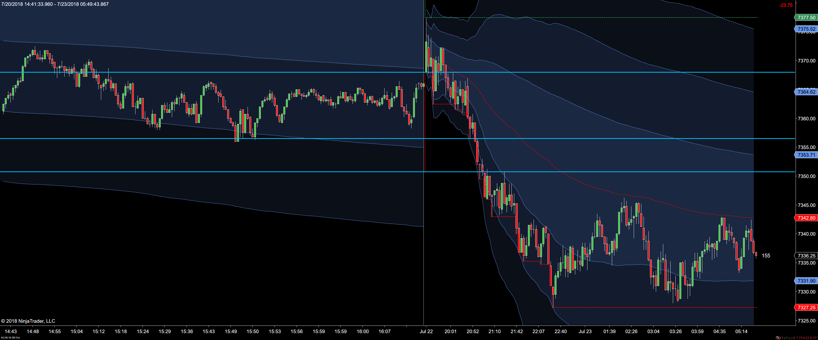Image resolution: width=818 pixels, height=340 pixels.
Task: Click the 15:56 time axis label
Action: (297, 331)
